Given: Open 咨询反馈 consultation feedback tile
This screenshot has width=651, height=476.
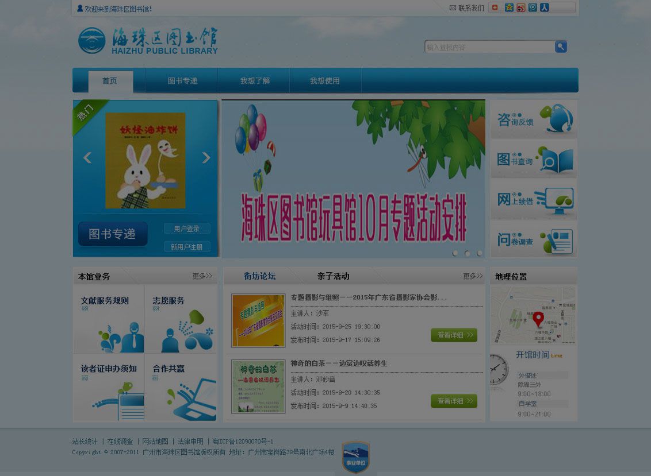Looking at the screenshot, I should (x=534, y=119).
